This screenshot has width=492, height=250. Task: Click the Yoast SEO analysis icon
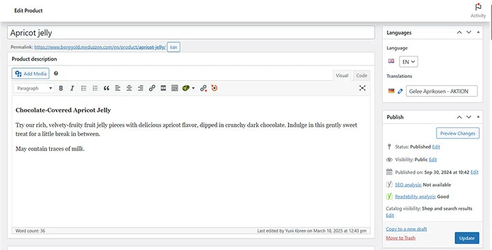click(389, 185)
